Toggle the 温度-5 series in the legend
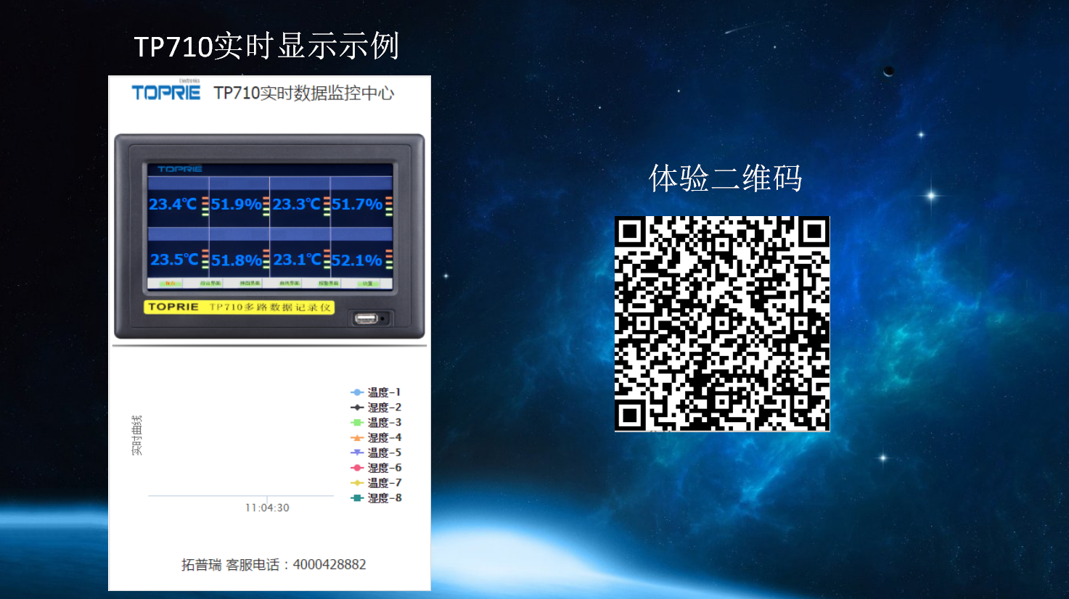The height and width of the screenshot is (599, 1069). (376, 453)
